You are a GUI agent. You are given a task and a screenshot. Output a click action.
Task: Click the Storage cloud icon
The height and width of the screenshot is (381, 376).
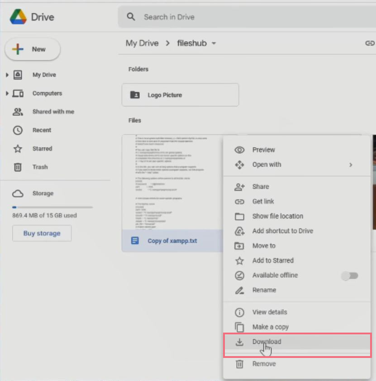tap(18, 194)
